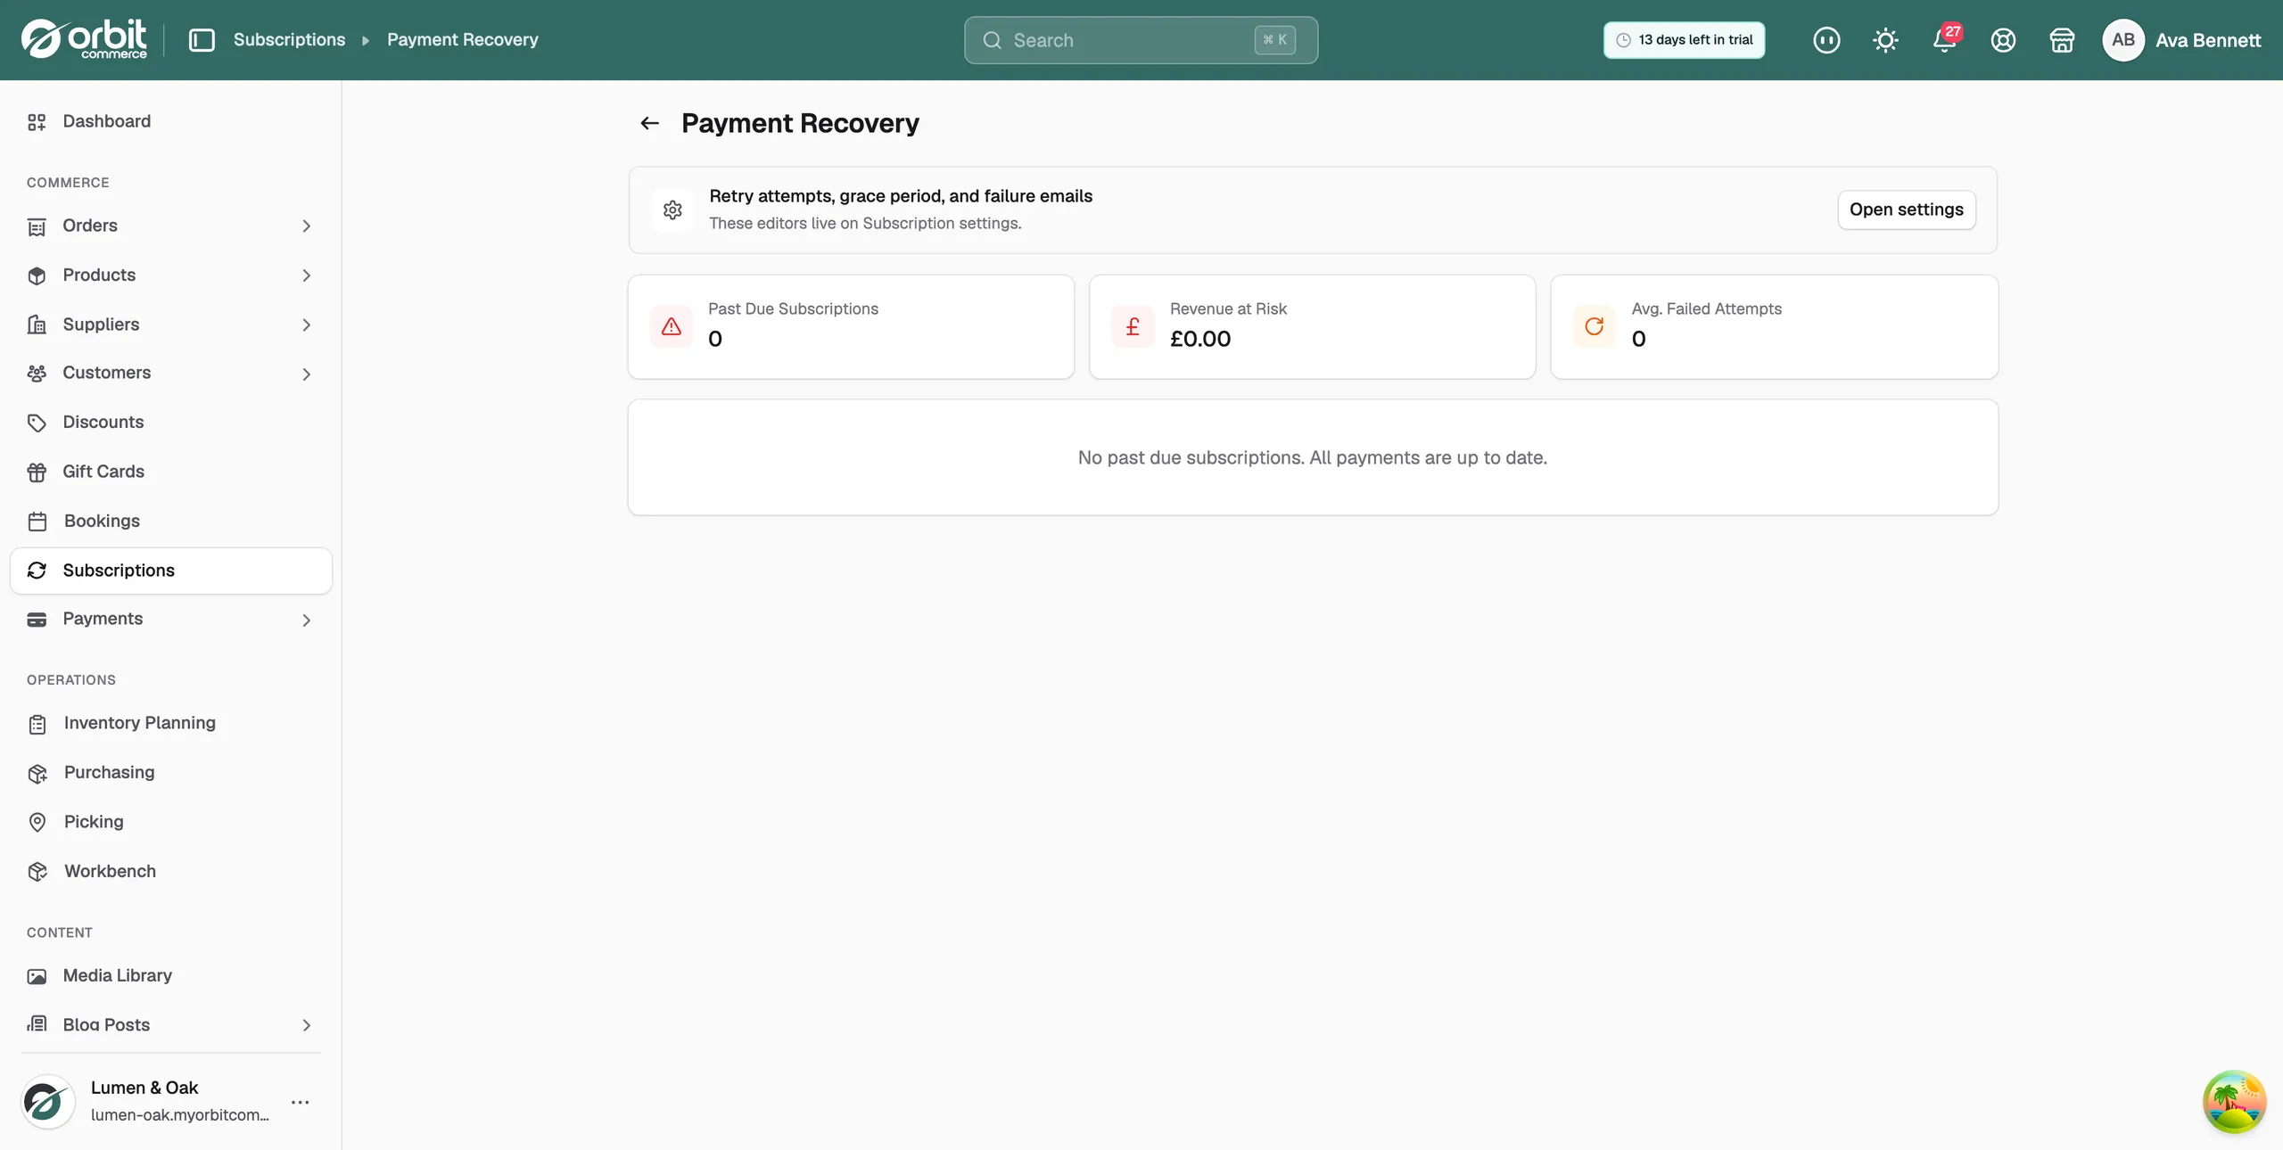
Task: Open storefront shop icon
Action: click(x=2062, y=40)
